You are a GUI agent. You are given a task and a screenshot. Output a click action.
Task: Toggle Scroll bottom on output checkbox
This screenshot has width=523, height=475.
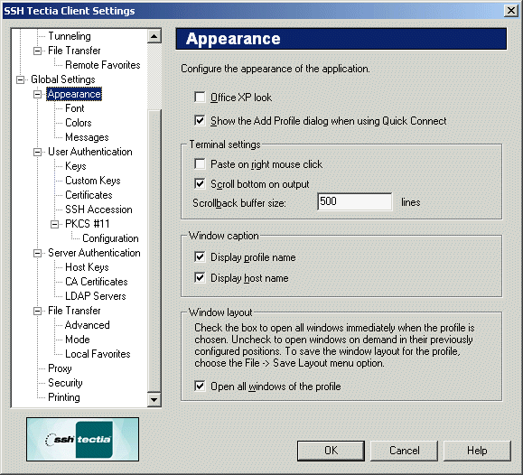200,183
